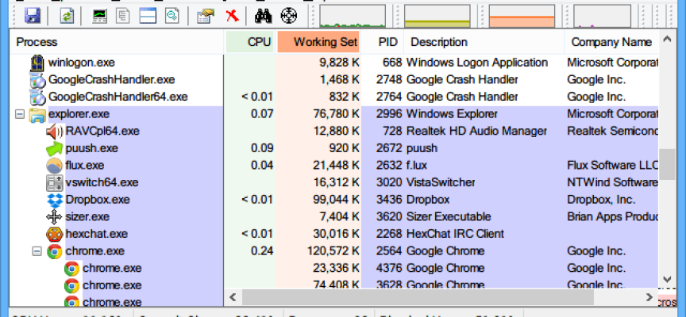
Task: Click the GoogleCrashHandler.exe icon
Action: (x=37, y=80)
